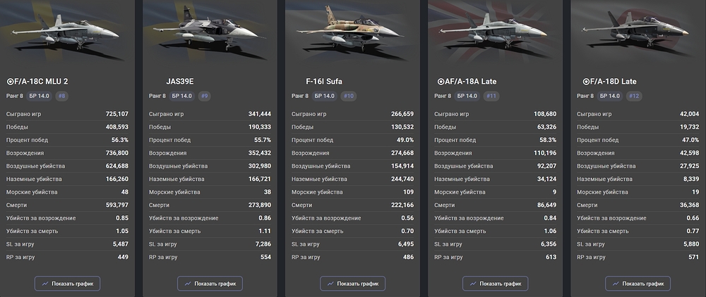The width and height of the screenshot is (706, 297).
Task: Open the JAS39E title link
Action: point(181,81)
